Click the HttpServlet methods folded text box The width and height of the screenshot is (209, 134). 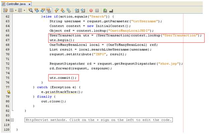point(98,120)
